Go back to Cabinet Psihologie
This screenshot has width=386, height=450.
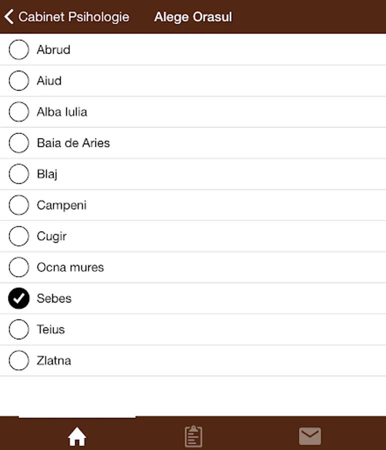tap(73, 16)
